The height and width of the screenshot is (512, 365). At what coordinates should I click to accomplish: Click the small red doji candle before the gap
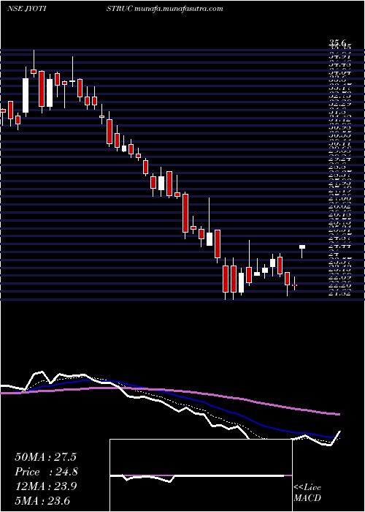tap(295, 285)
